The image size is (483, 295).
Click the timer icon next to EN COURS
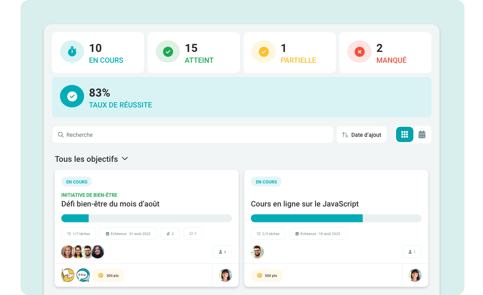[x=72, y=52]
